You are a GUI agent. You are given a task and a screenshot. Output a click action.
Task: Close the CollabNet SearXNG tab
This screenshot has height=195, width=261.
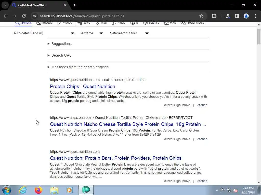[x=65, y=5]
